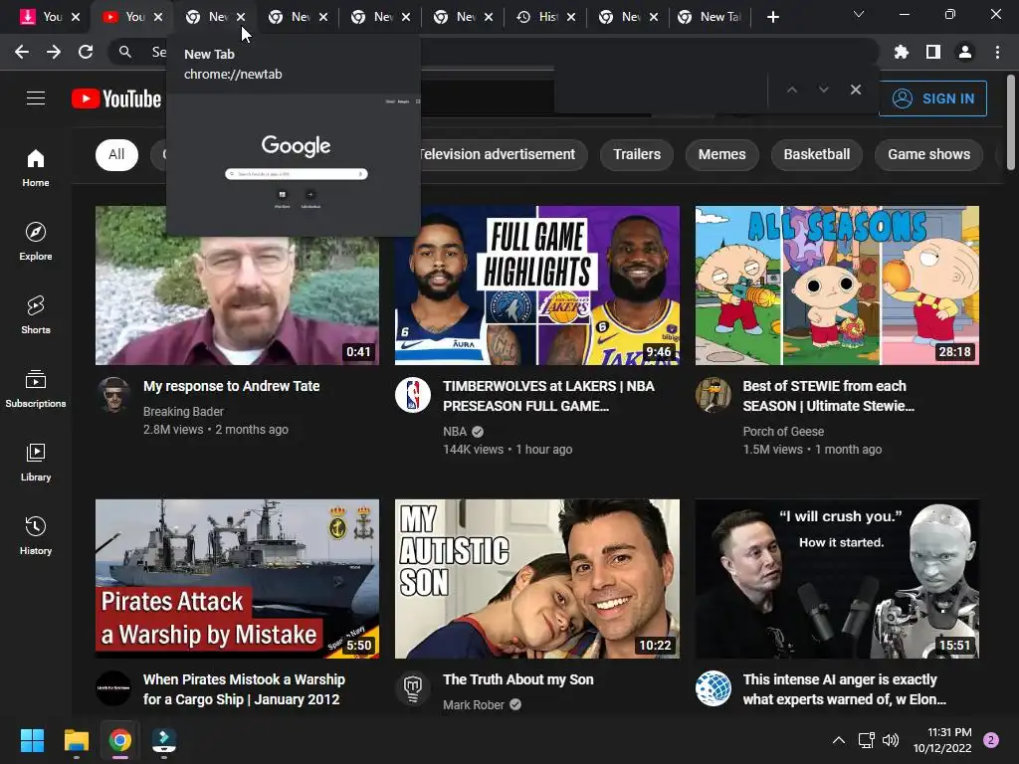Play the Full Game Highlights thumbnail
The image size is (1019, 764).
point(536,286)
